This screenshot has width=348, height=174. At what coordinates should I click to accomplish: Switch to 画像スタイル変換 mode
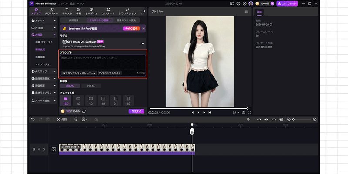click(126, 20)
